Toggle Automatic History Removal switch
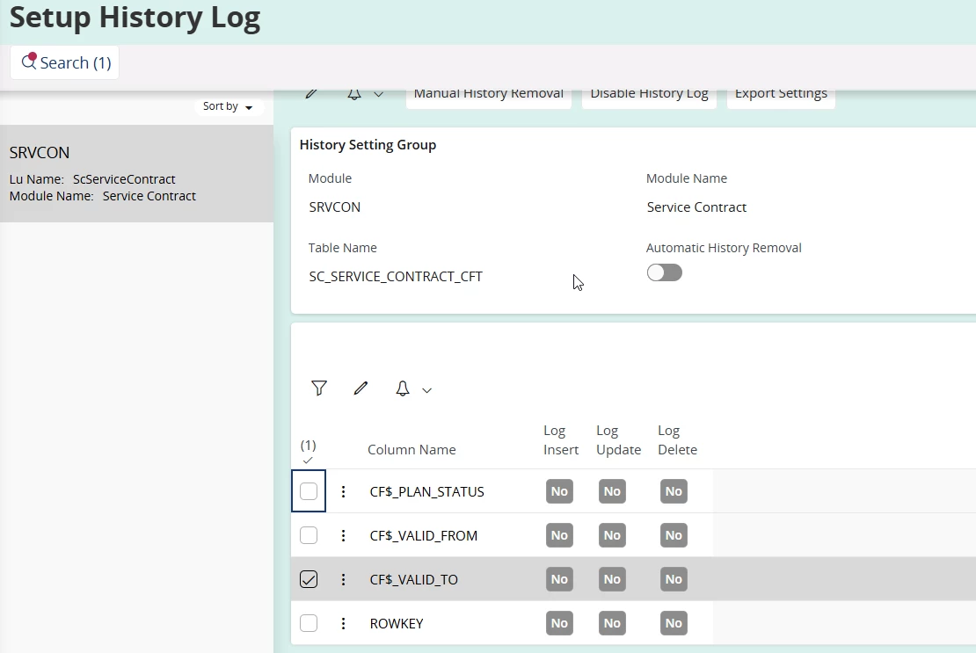The image size is (976, 653). coord(664,272)
